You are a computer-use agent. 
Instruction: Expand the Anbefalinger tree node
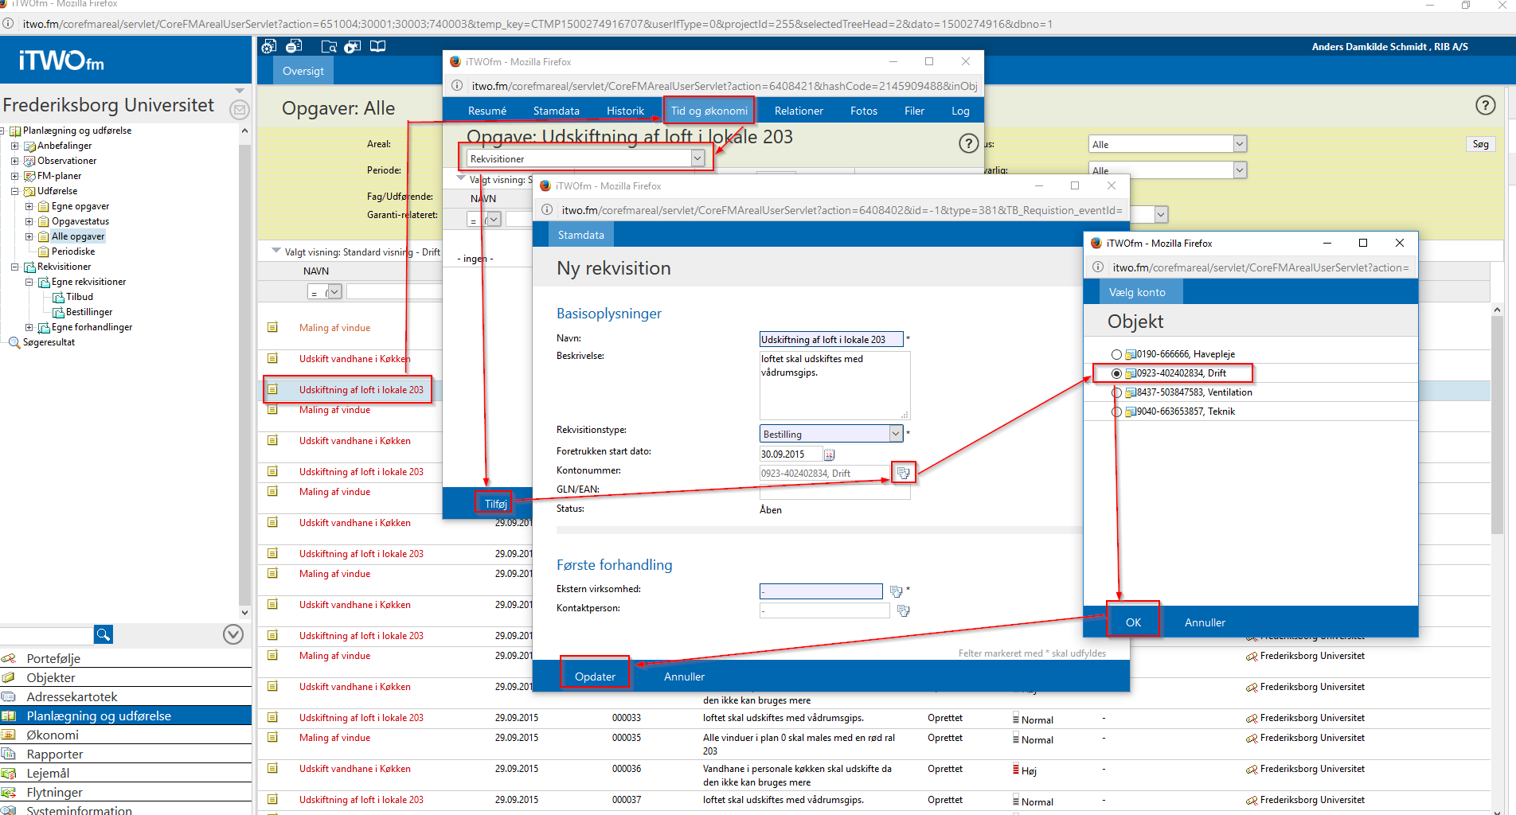pos(14,146)
